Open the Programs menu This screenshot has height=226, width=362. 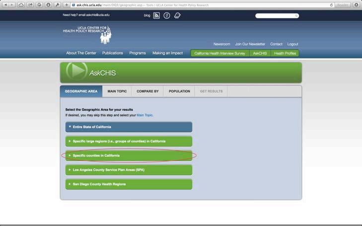point(138,53)
